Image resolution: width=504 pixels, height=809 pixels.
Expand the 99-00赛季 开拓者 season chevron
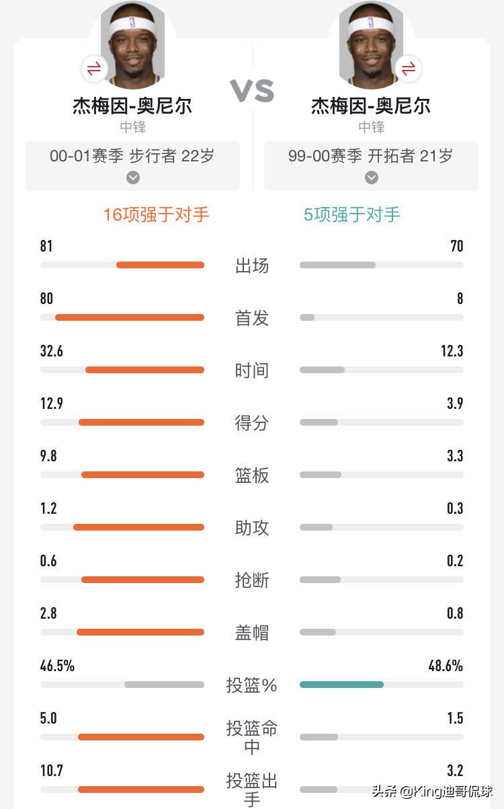tap(371, 178)
